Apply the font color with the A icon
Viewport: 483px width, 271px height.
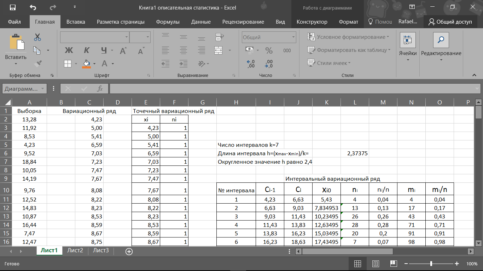point(105,64)
